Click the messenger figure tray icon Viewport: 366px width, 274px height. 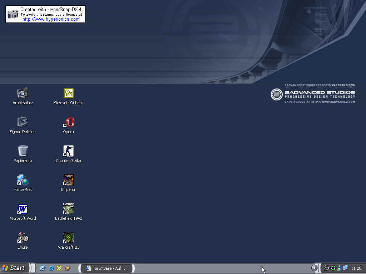tap(339, 268)
